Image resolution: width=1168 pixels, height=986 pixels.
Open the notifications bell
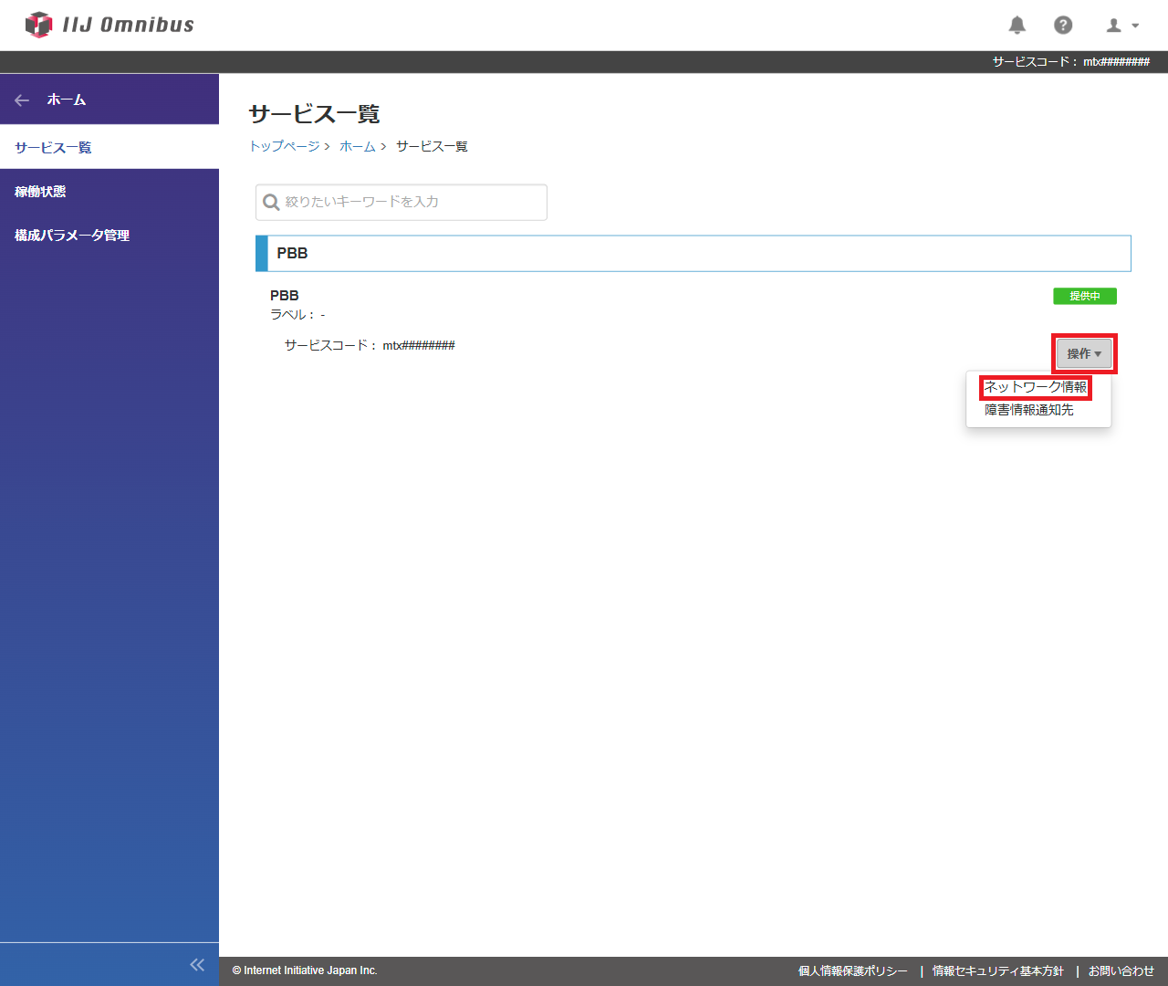(x=1017, y=25)
